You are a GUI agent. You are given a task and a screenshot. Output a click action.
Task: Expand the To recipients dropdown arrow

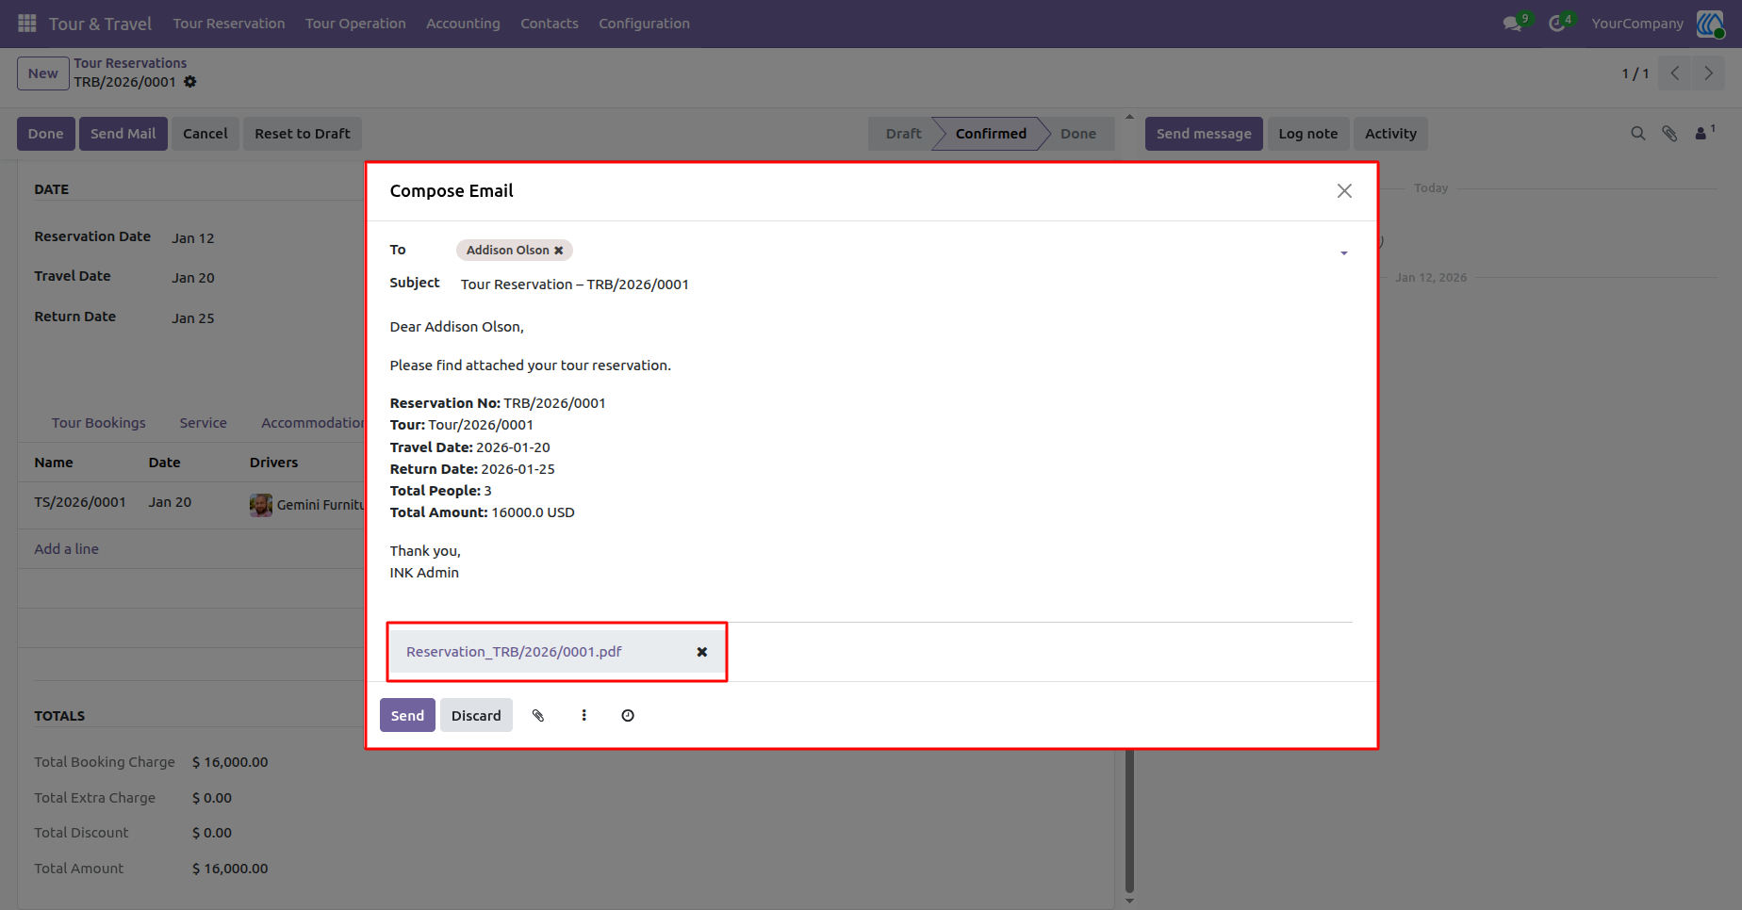click(1344, 252)
